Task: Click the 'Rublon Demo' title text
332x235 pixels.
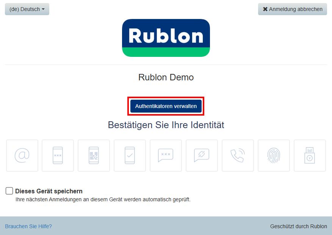Action: (x=166, y=77)
